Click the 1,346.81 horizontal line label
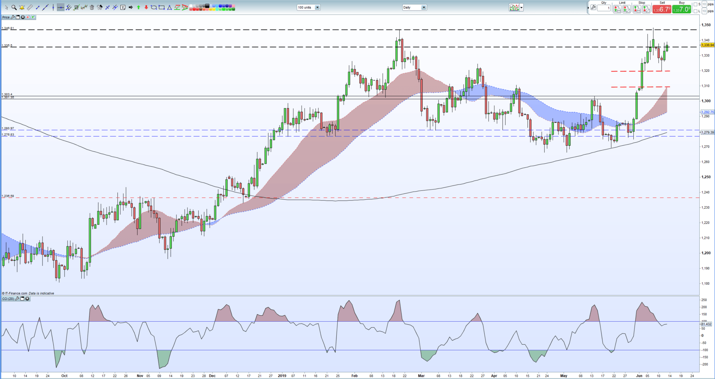 (8, 28)
